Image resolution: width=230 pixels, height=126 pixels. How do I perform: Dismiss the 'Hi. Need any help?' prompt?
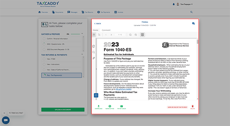4,113
